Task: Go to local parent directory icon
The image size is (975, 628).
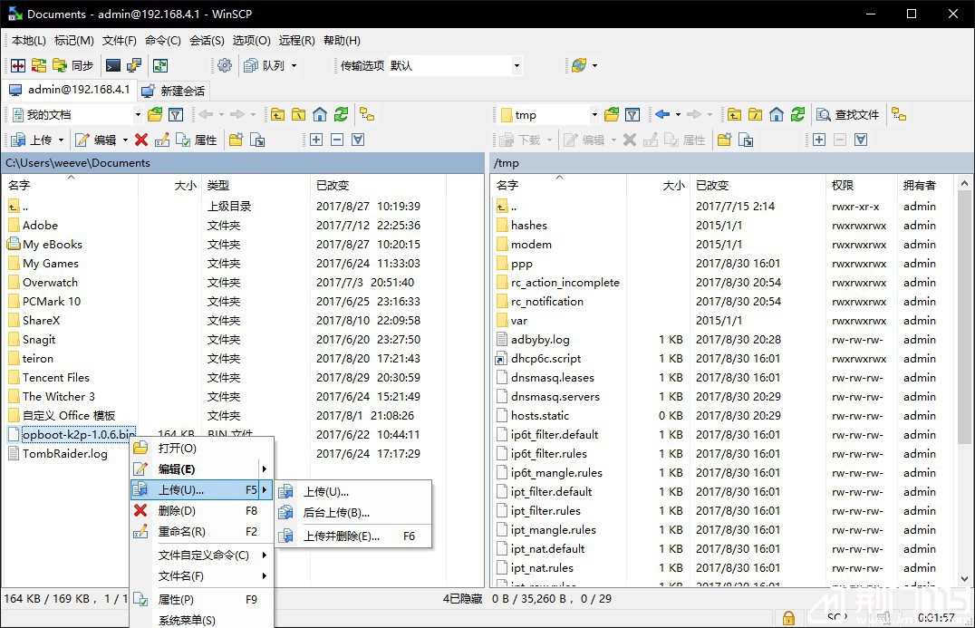Action: pos(277,114)
